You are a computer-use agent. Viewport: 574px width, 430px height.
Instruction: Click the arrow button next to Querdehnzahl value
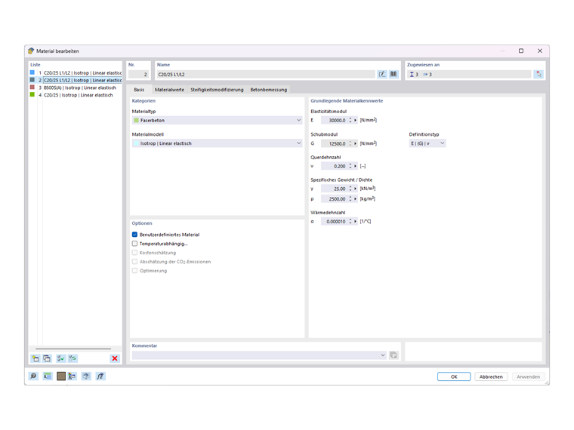pyautogui.click(x=355, y=166)
